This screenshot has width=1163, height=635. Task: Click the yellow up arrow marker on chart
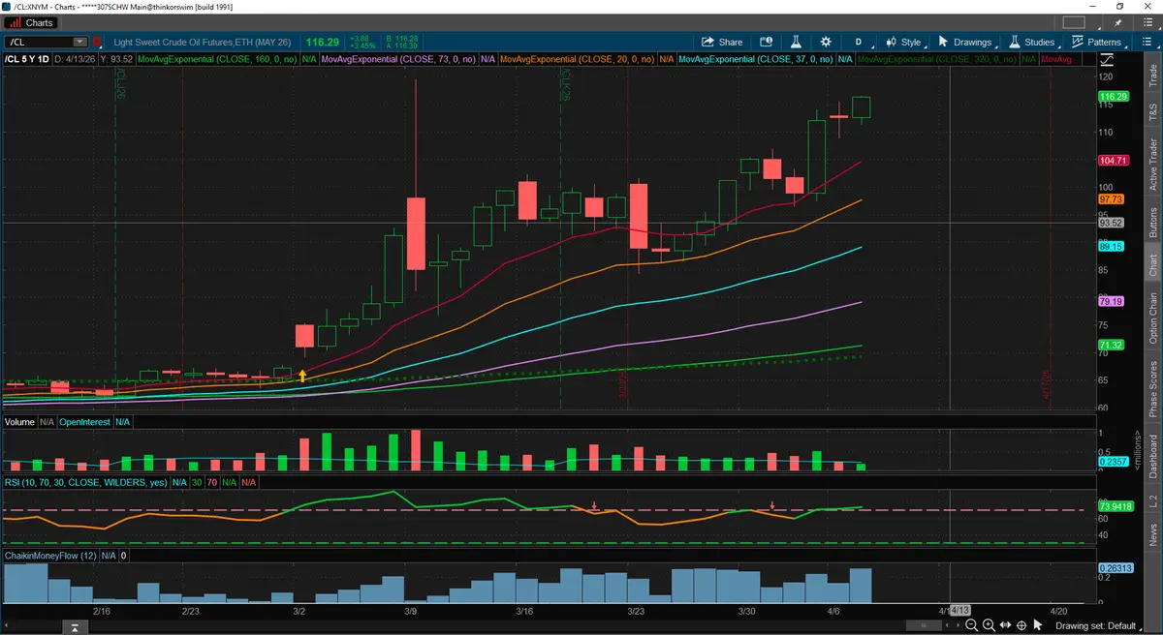tap(303, 377)
